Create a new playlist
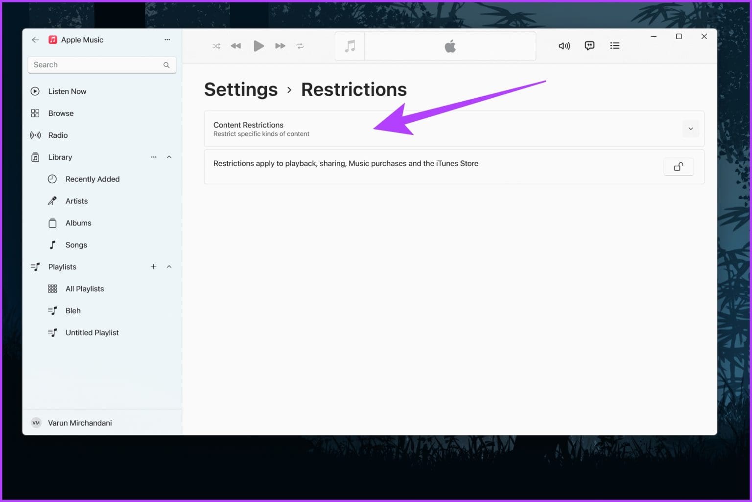The height and width of the screenshot is (502, 752). coord(153,266)
